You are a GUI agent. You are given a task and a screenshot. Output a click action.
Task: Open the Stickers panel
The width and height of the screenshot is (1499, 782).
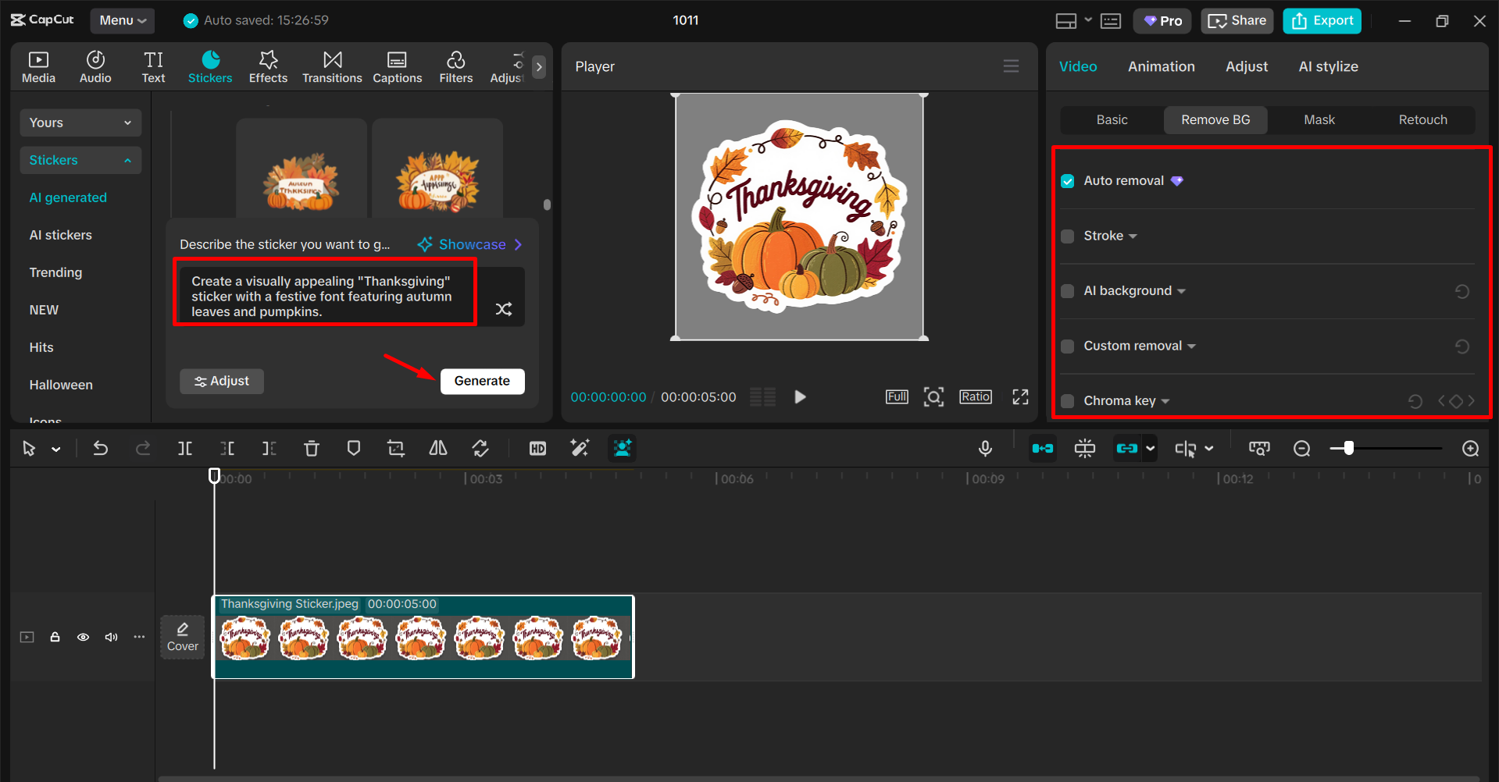209,66
